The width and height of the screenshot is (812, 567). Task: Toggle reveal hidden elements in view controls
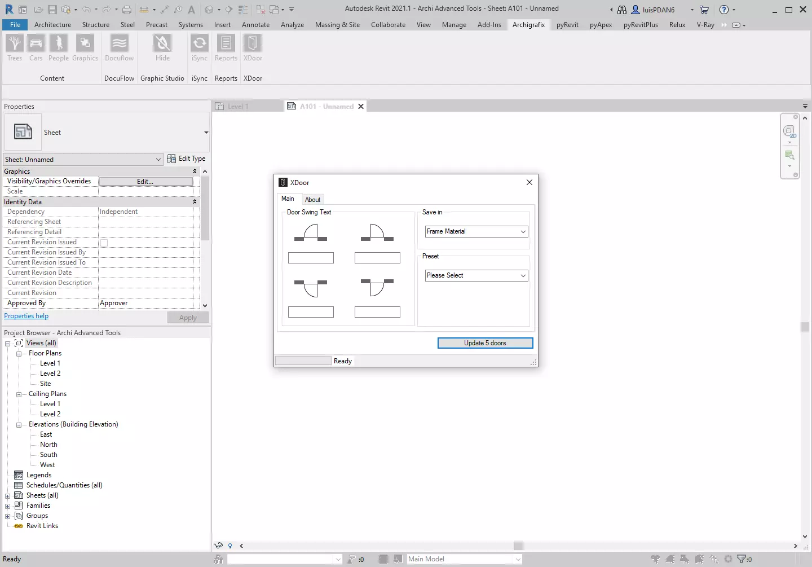pyautogui.click(x=219, y=546)
